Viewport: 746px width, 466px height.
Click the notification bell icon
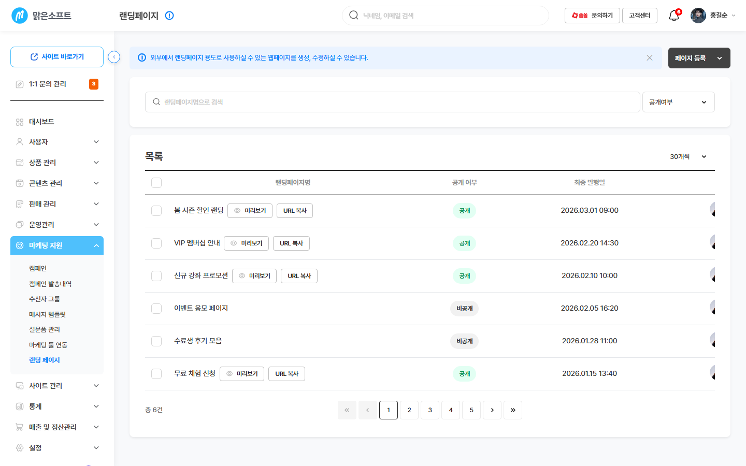673,16
